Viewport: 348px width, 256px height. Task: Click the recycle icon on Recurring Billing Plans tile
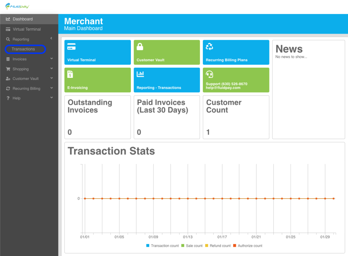[209, 47]
